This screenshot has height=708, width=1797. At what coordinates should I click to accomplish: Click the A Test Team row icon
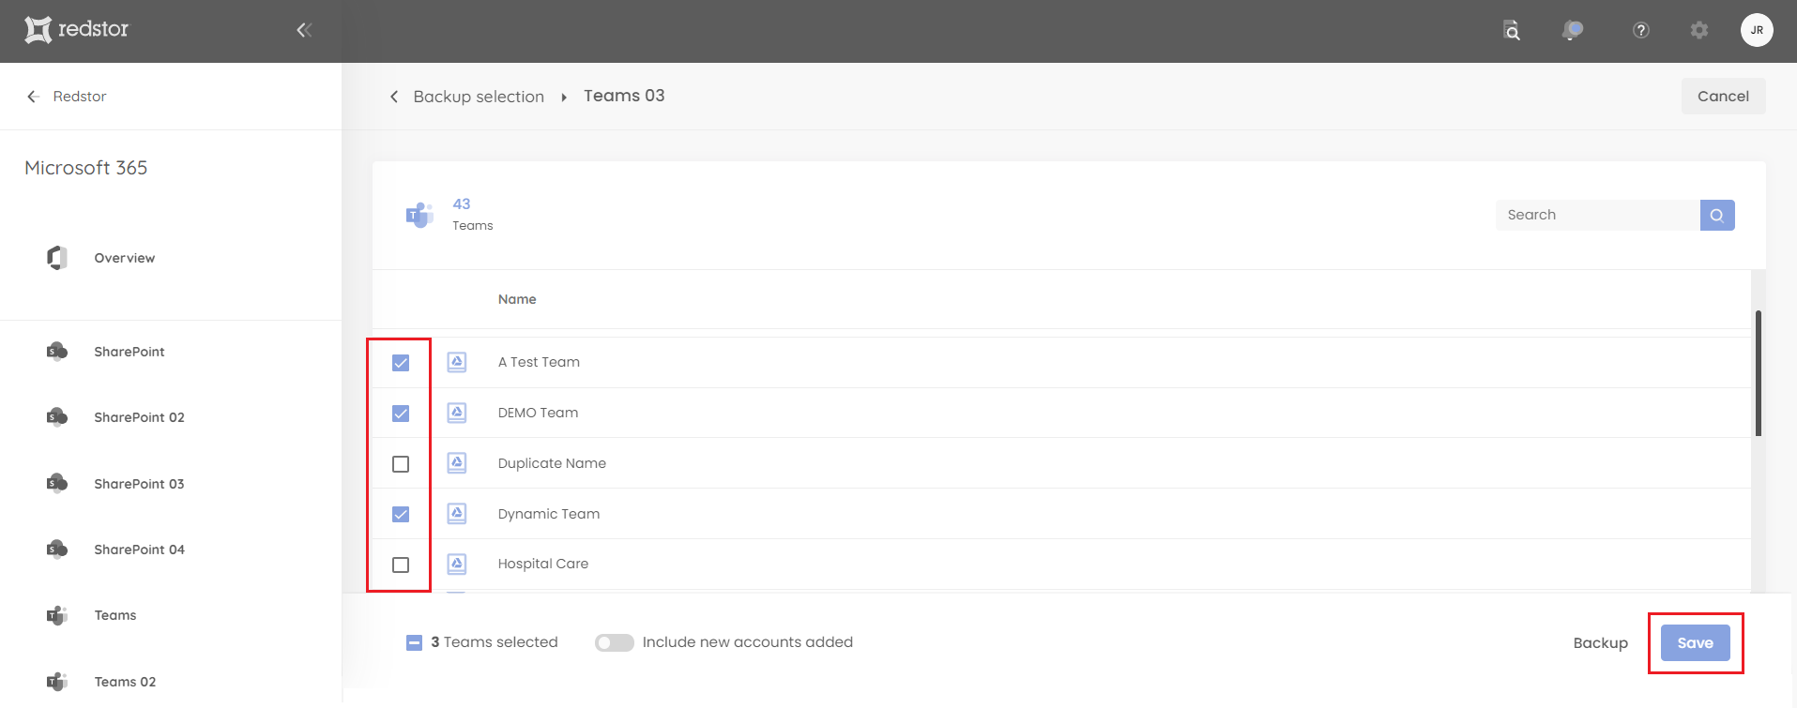457,362
